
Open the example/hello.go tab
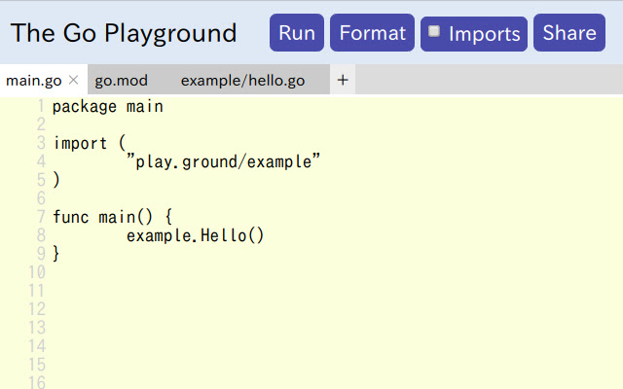[242, 81]
